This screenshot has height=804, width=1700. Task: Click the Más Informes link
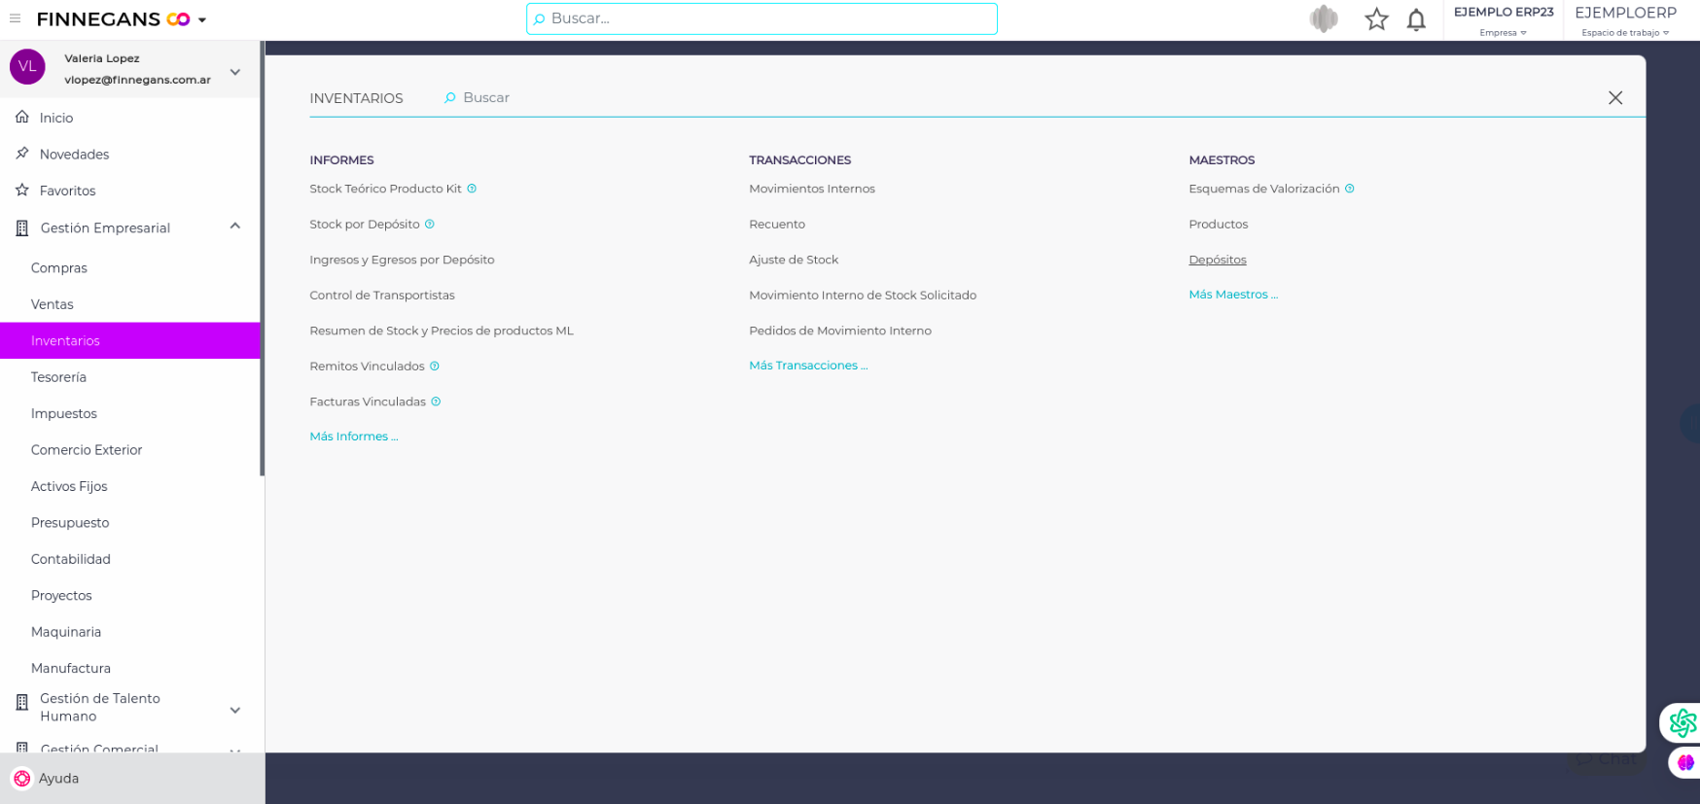[354, 437]
